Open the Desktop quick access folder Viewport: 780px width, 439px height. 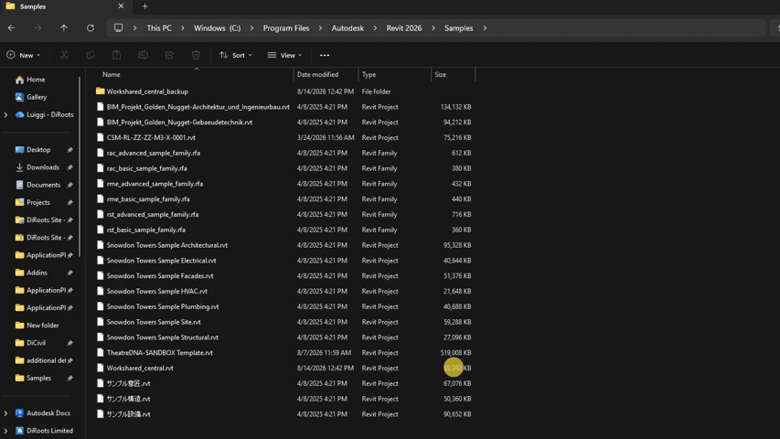click(x=38, y=150)
